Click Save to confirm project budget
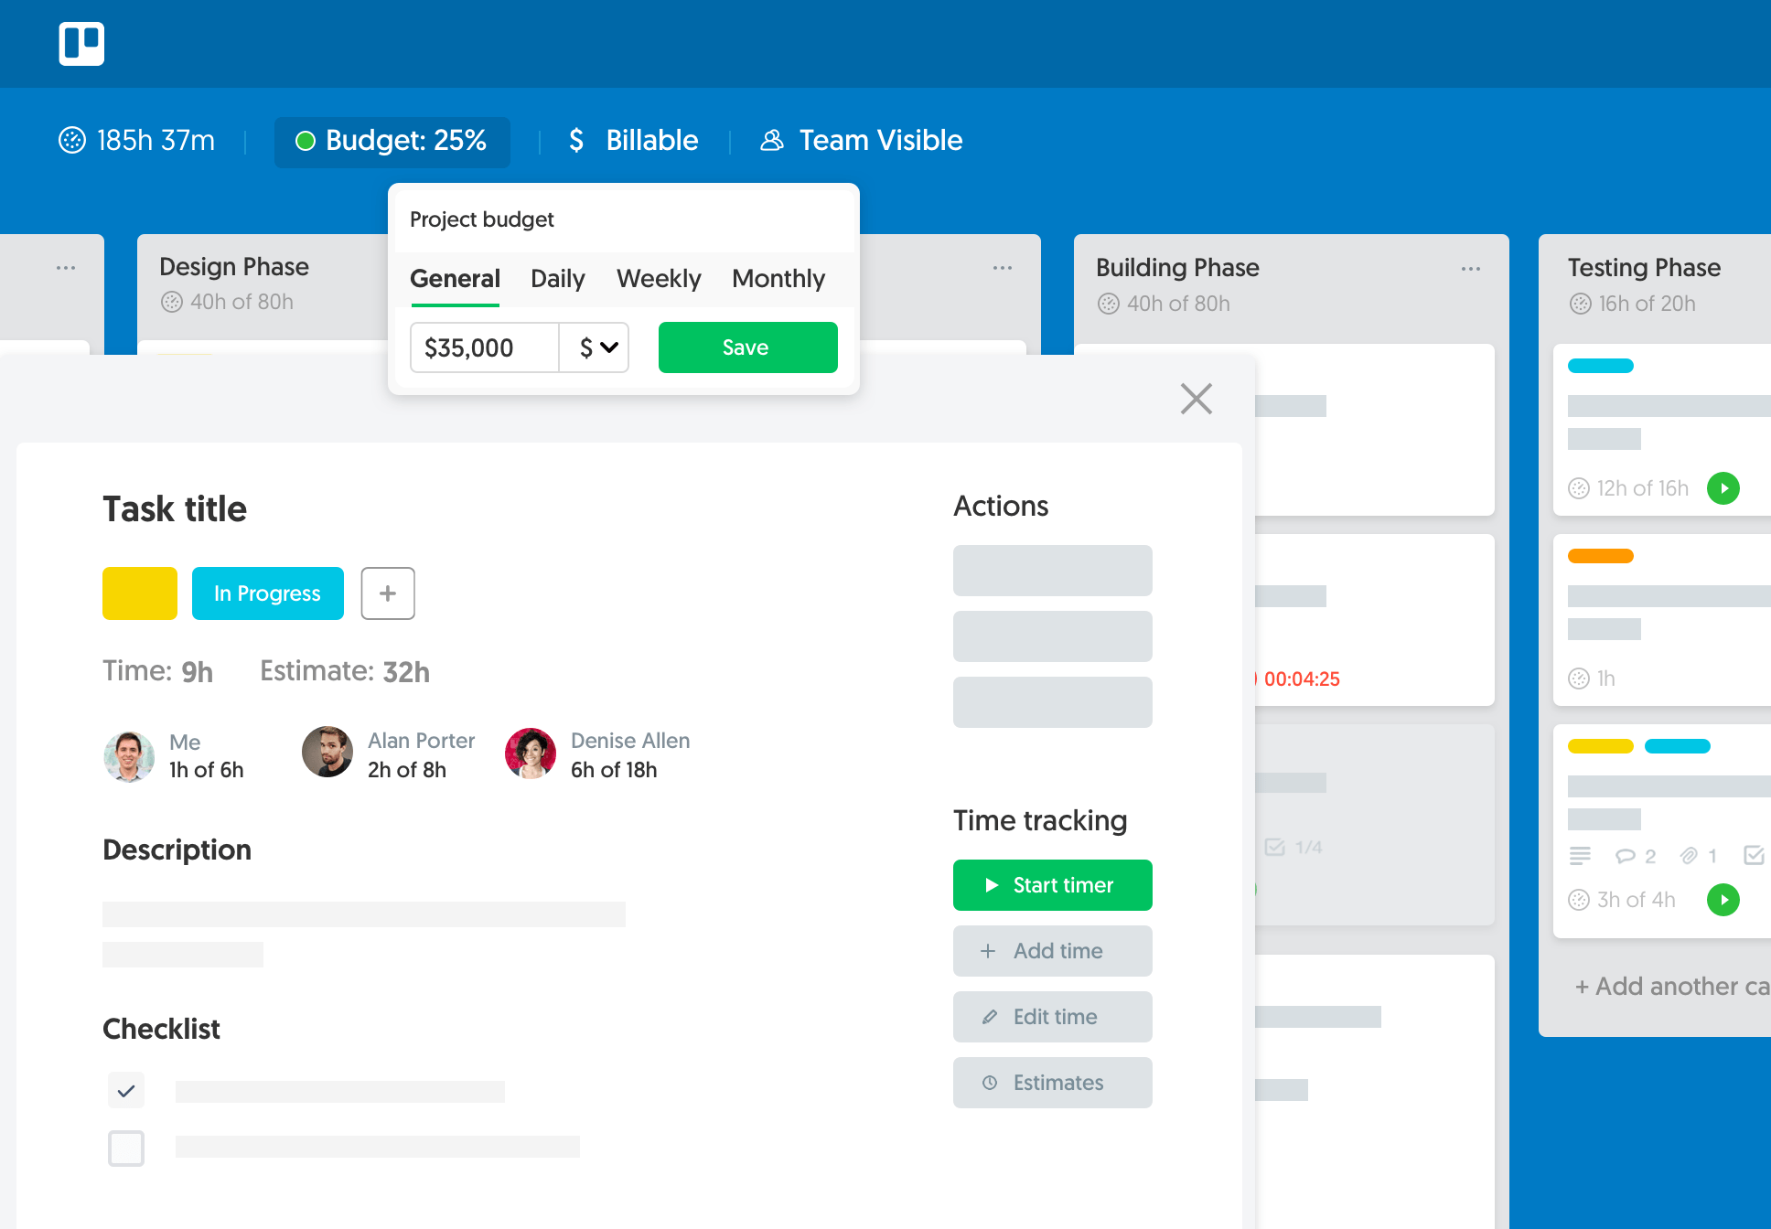The width and height of the screenshot is (1771, 1229). 746,347
